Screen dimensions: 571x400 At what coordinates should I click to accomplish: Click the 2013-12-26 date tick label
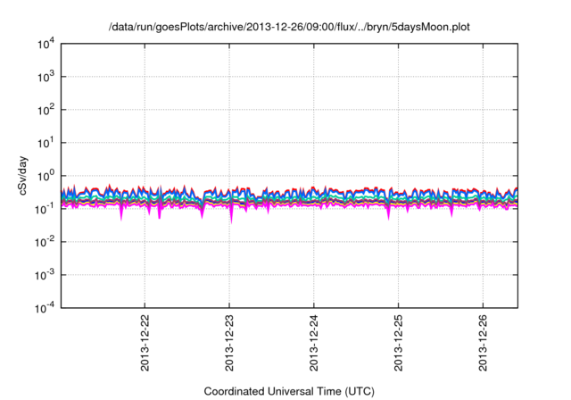[483, 343]
